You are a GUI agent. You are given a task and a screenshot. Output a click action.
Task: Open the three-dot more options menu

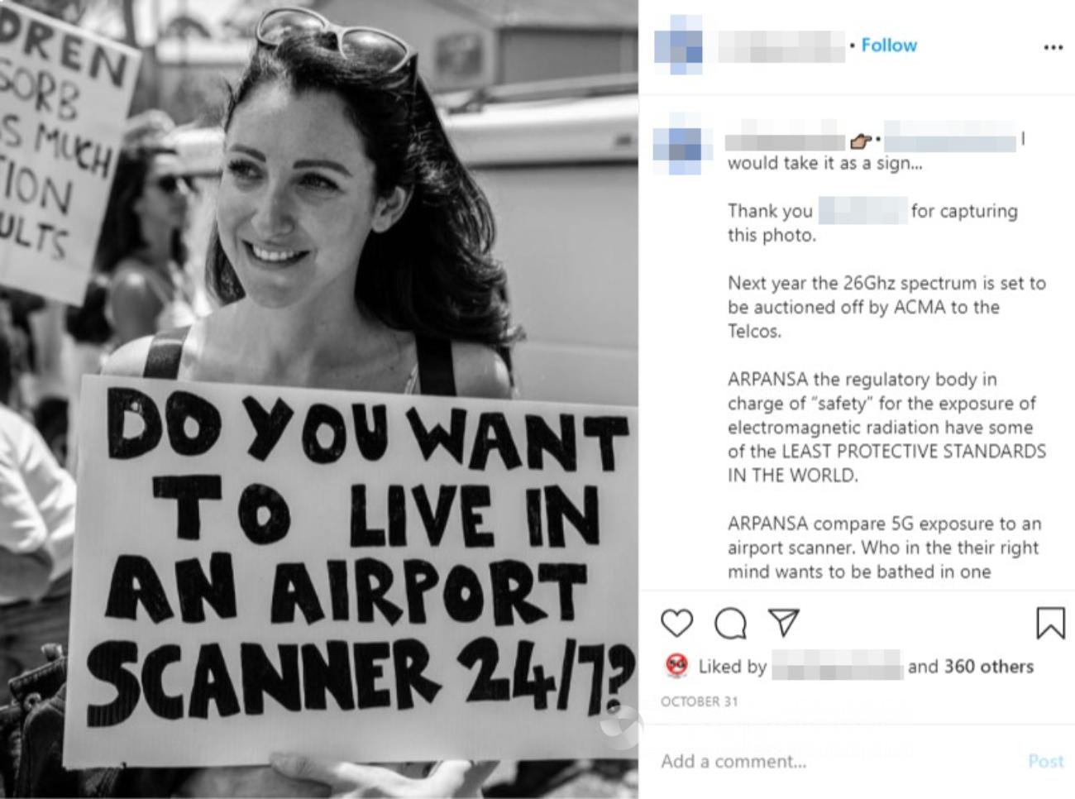[1053, 47]
